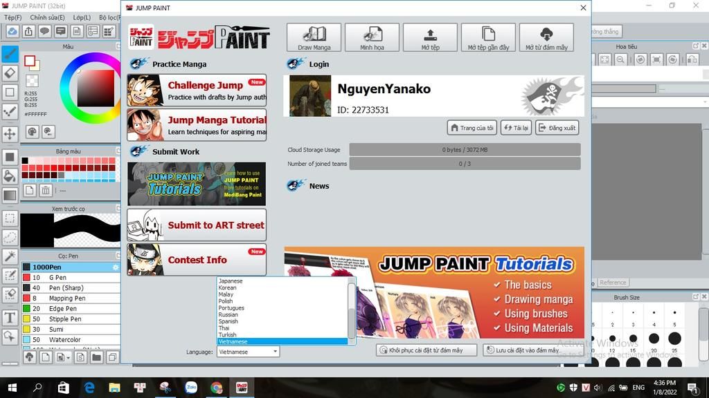Select the Lasso selection tool
The width and height of the screenshot is (709, 398).
coord(10,238)
